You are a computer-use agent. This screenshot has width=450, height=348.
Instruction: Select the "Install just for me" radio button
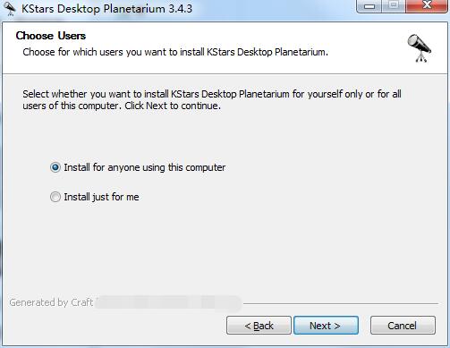coord(55,197)
